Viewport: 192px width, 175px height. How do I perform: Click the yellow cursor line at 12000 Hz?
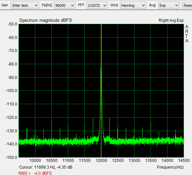click(101, 49)
